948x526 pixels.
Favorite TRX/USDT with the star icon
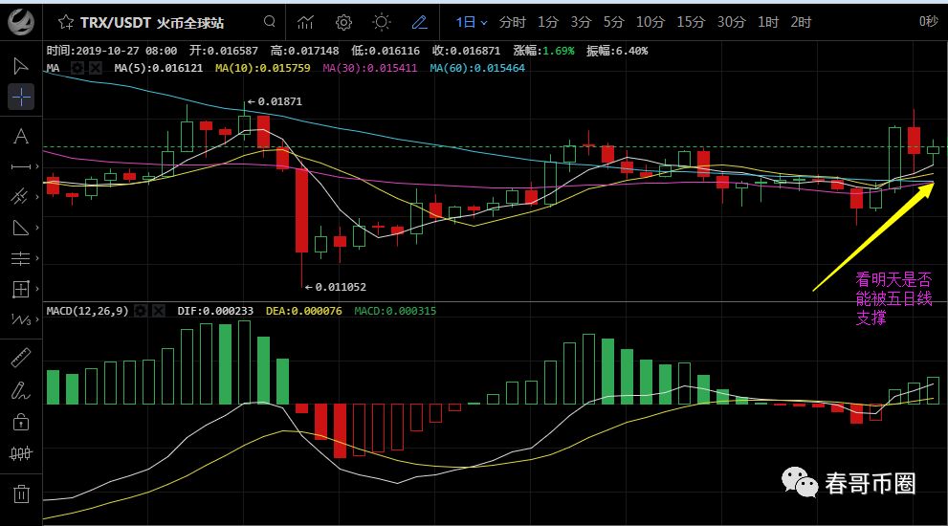point(65,22)
